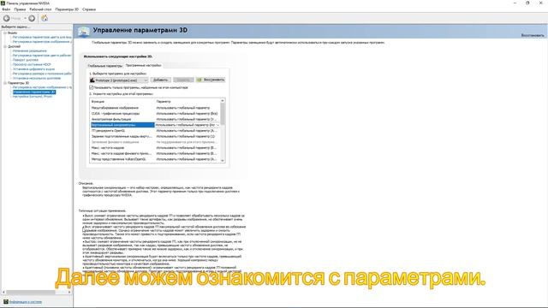
Task: Click the settings list scroll down arrow
Action: click(223, 161)
